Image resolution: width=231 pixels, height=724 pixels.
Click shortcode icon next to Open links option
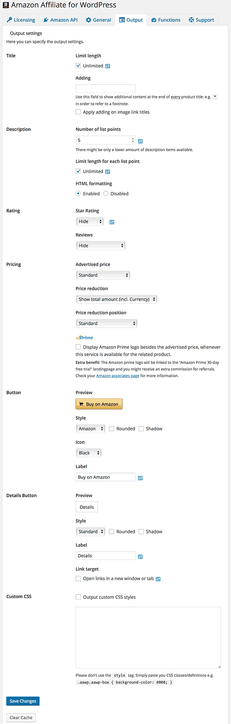click(x=158, y=579)
